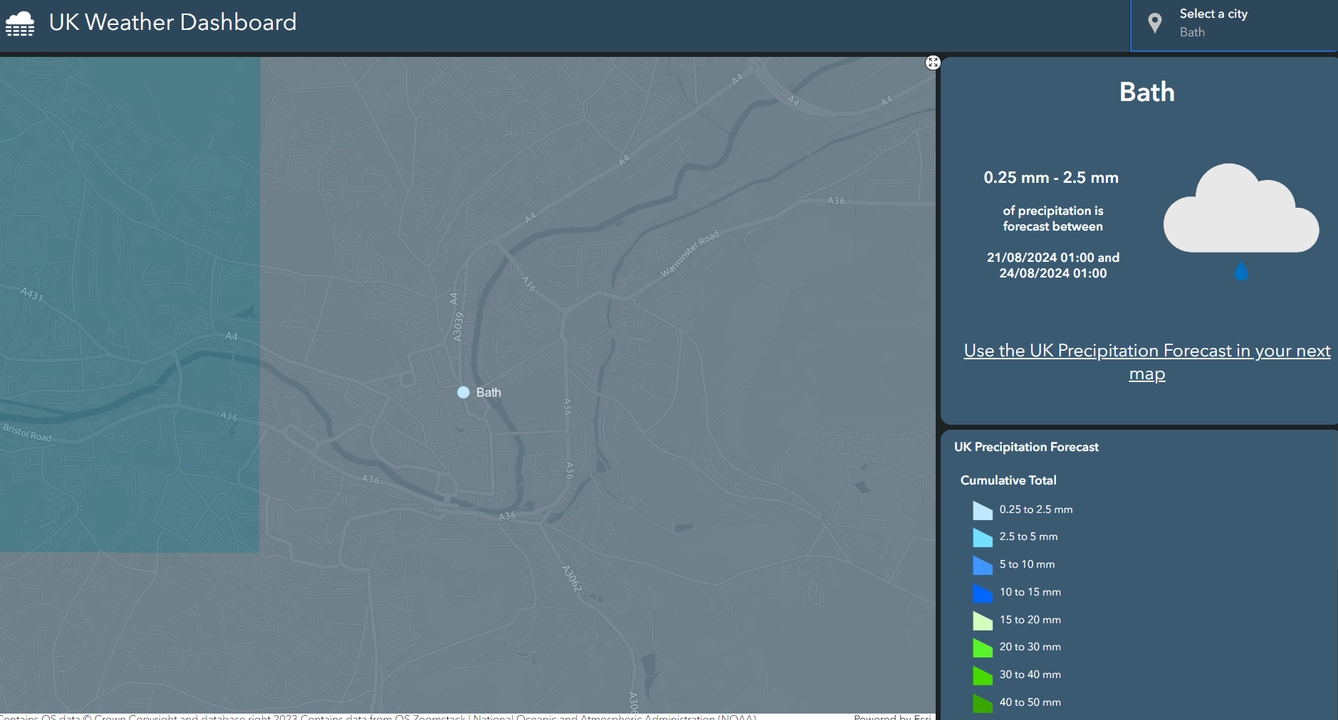Click the 40 to 50 mm legend swatch

[x=983, y=703]
